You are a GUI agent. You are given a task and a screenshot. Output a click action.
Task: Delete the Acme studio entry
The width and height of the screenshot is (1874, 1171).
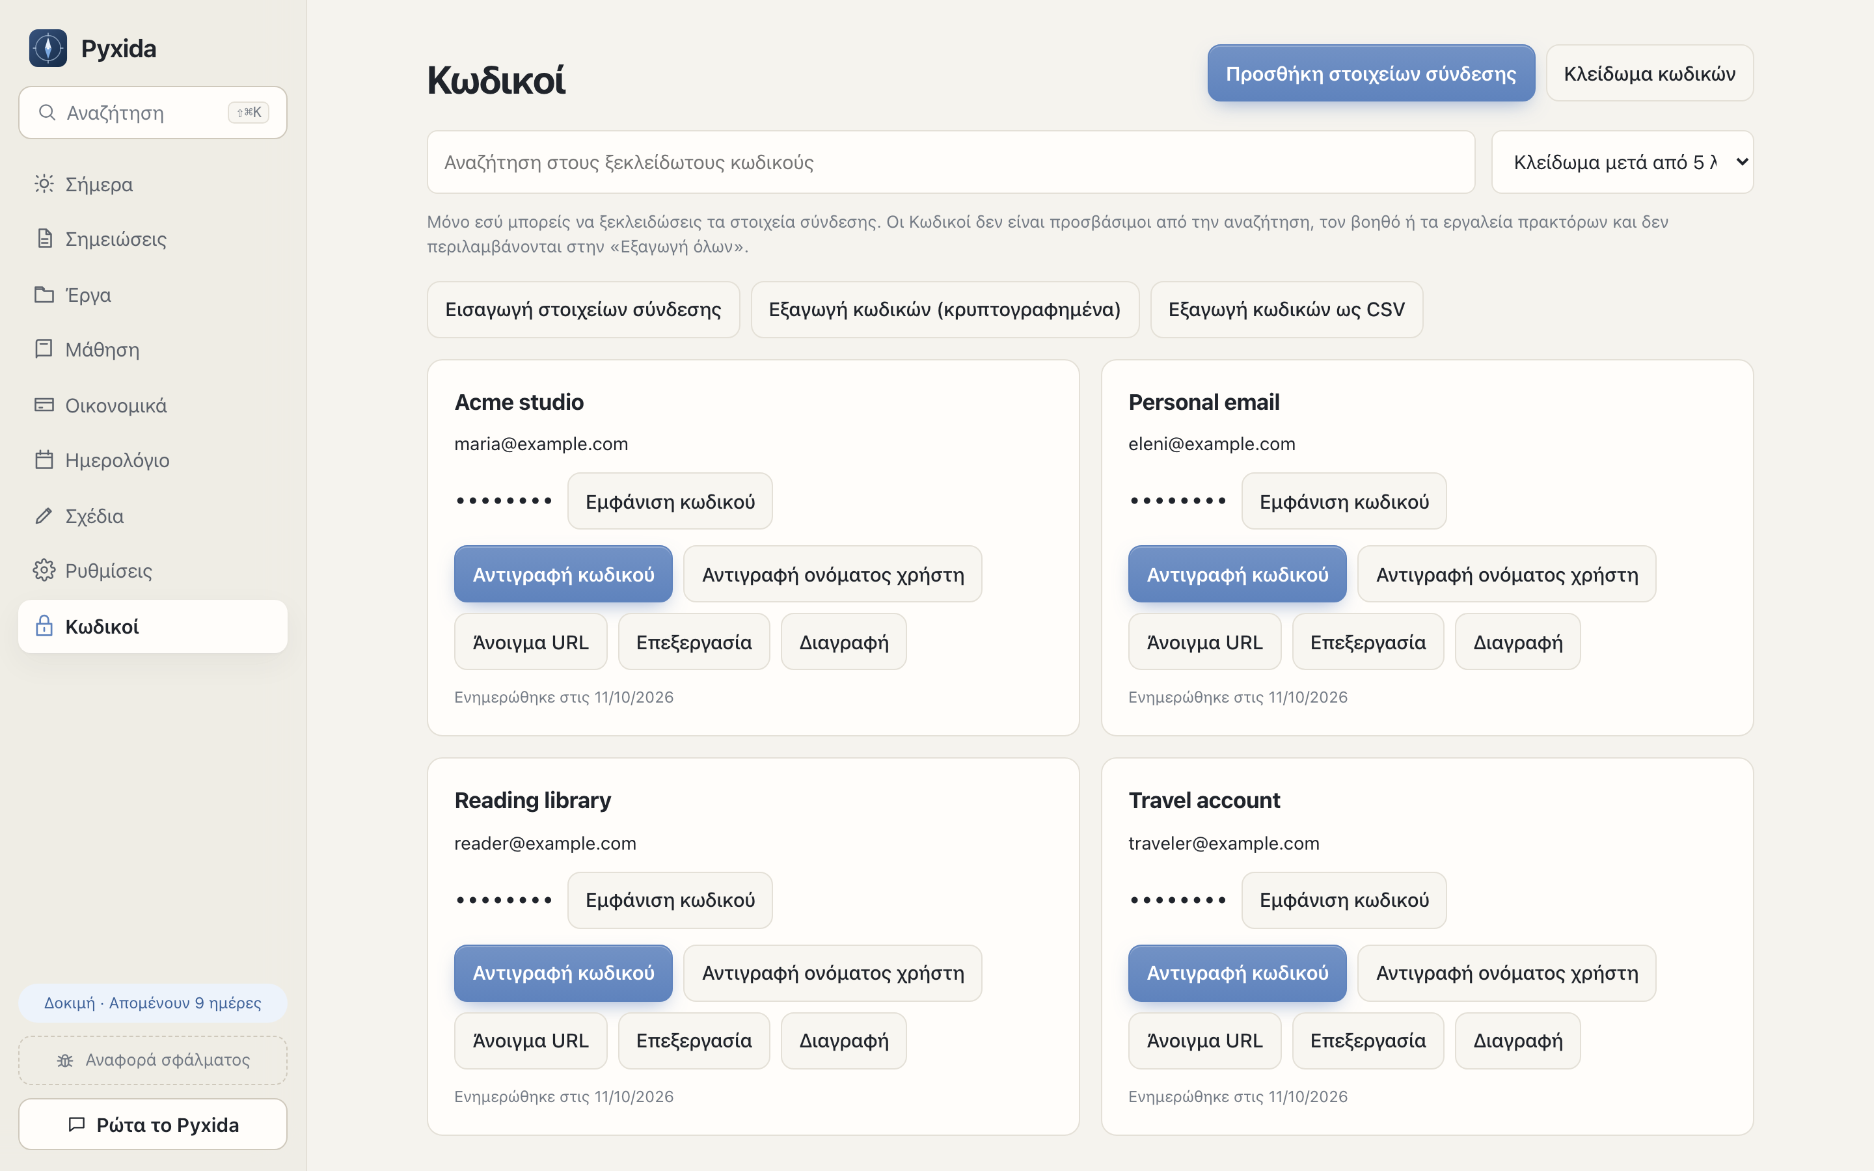(843, 641)
